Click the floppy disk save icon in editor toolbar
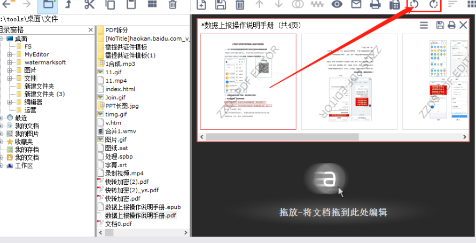The width and height of the screenshot is (476, 243). [221, 4]
